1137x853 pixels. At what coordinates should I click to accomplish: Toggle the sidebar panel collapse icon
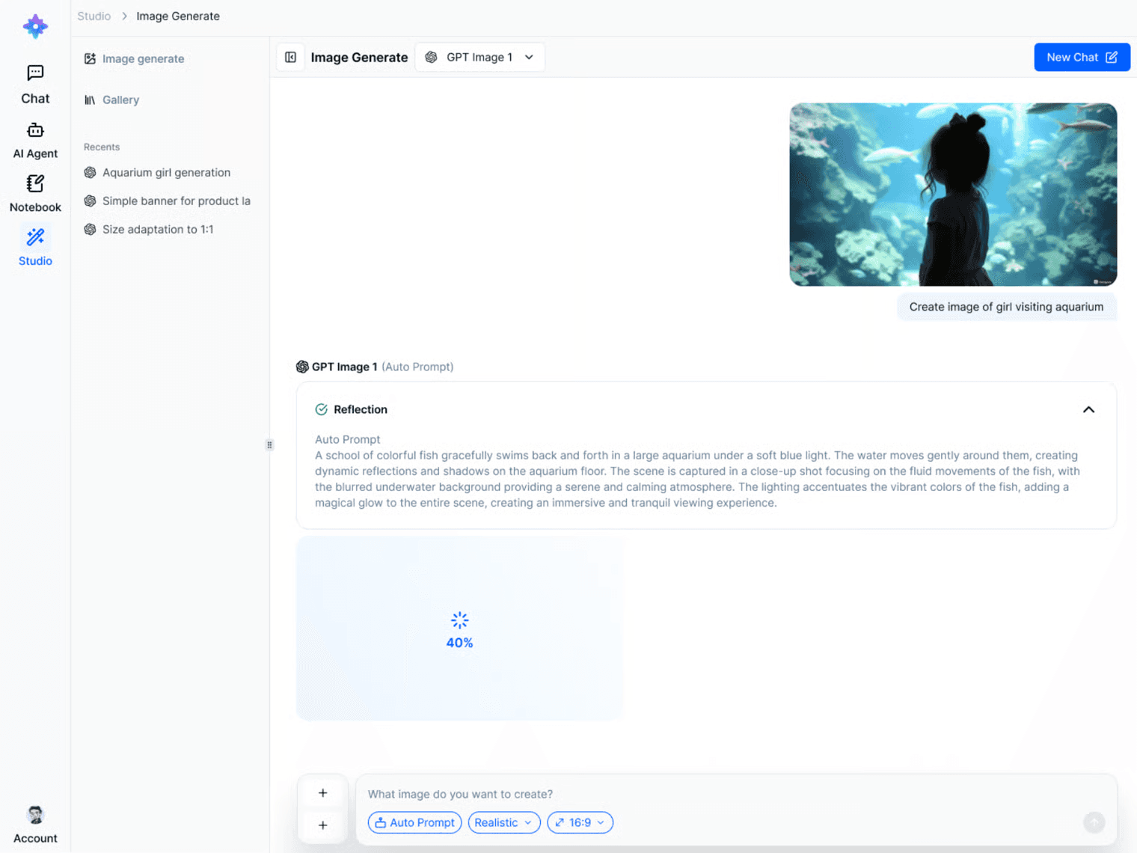coord(291,58)
